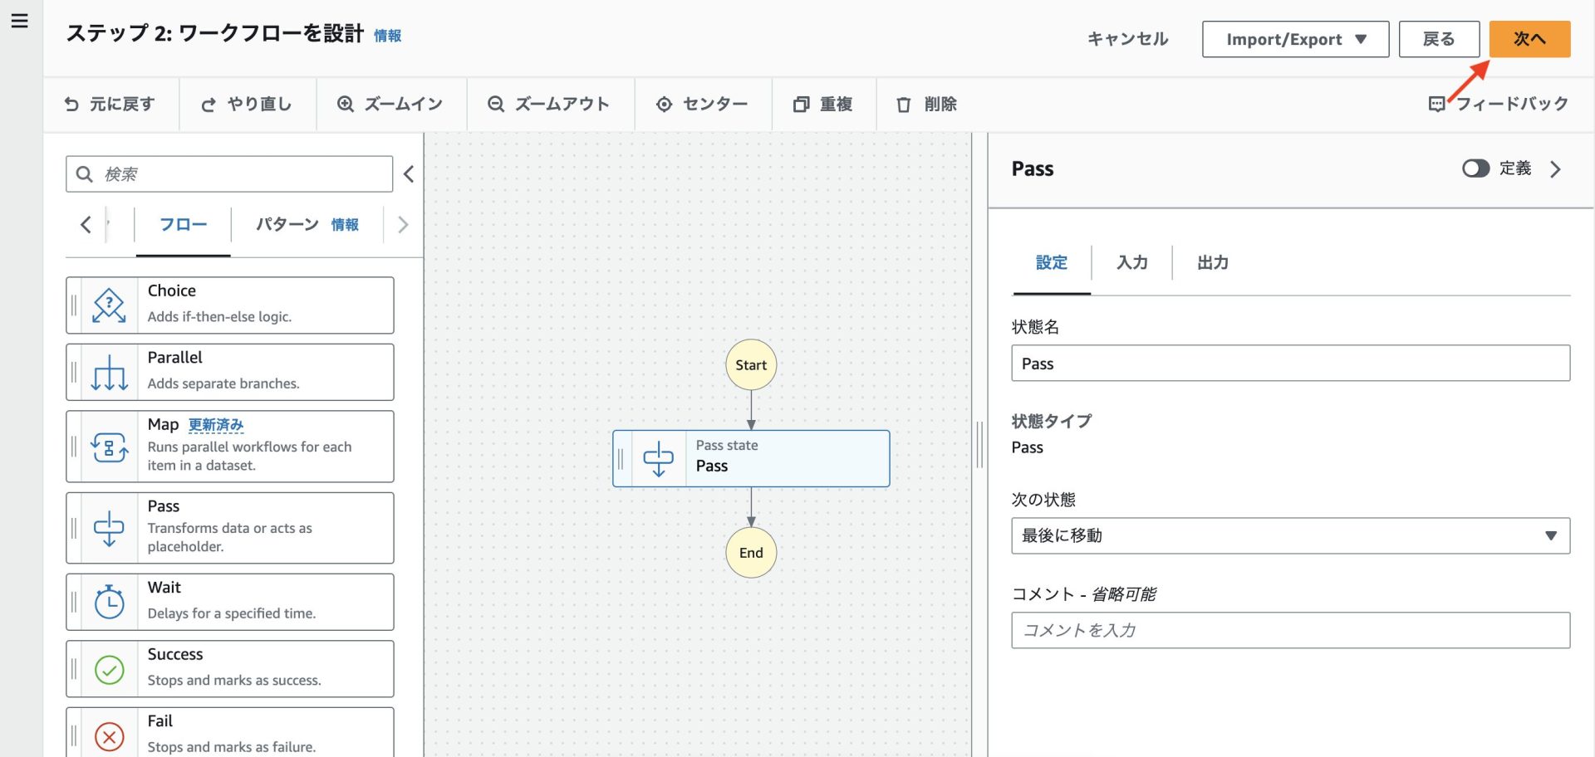Screen dimensions: 1595x757
Task: Select the Parallel state icon
Action: (x=109, y=371)
